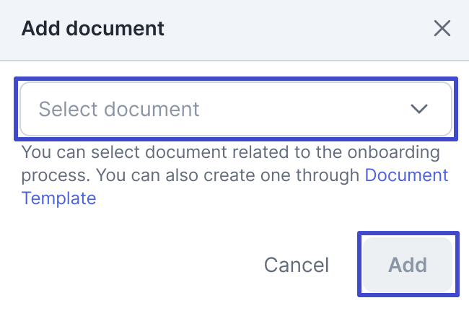This screenshot has height=316, width=469.
Task: Open the Select document dropdown
Action: pyautogui.click(x=236, y=109)
